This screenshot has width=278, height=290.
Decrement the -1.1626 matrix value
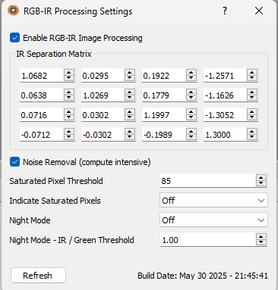(x=251, y=98)
